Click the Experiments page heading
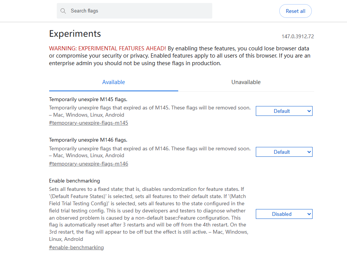347x256 pixels. tap(75, 34)
